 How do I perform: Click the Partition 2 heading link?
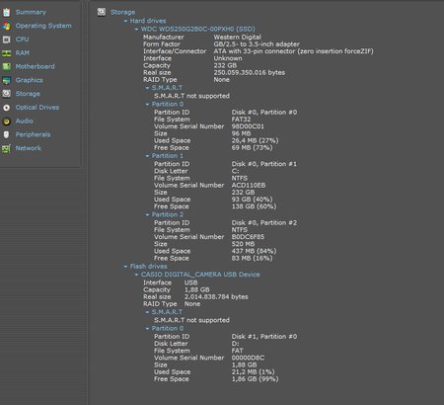[x=168, y=214]
